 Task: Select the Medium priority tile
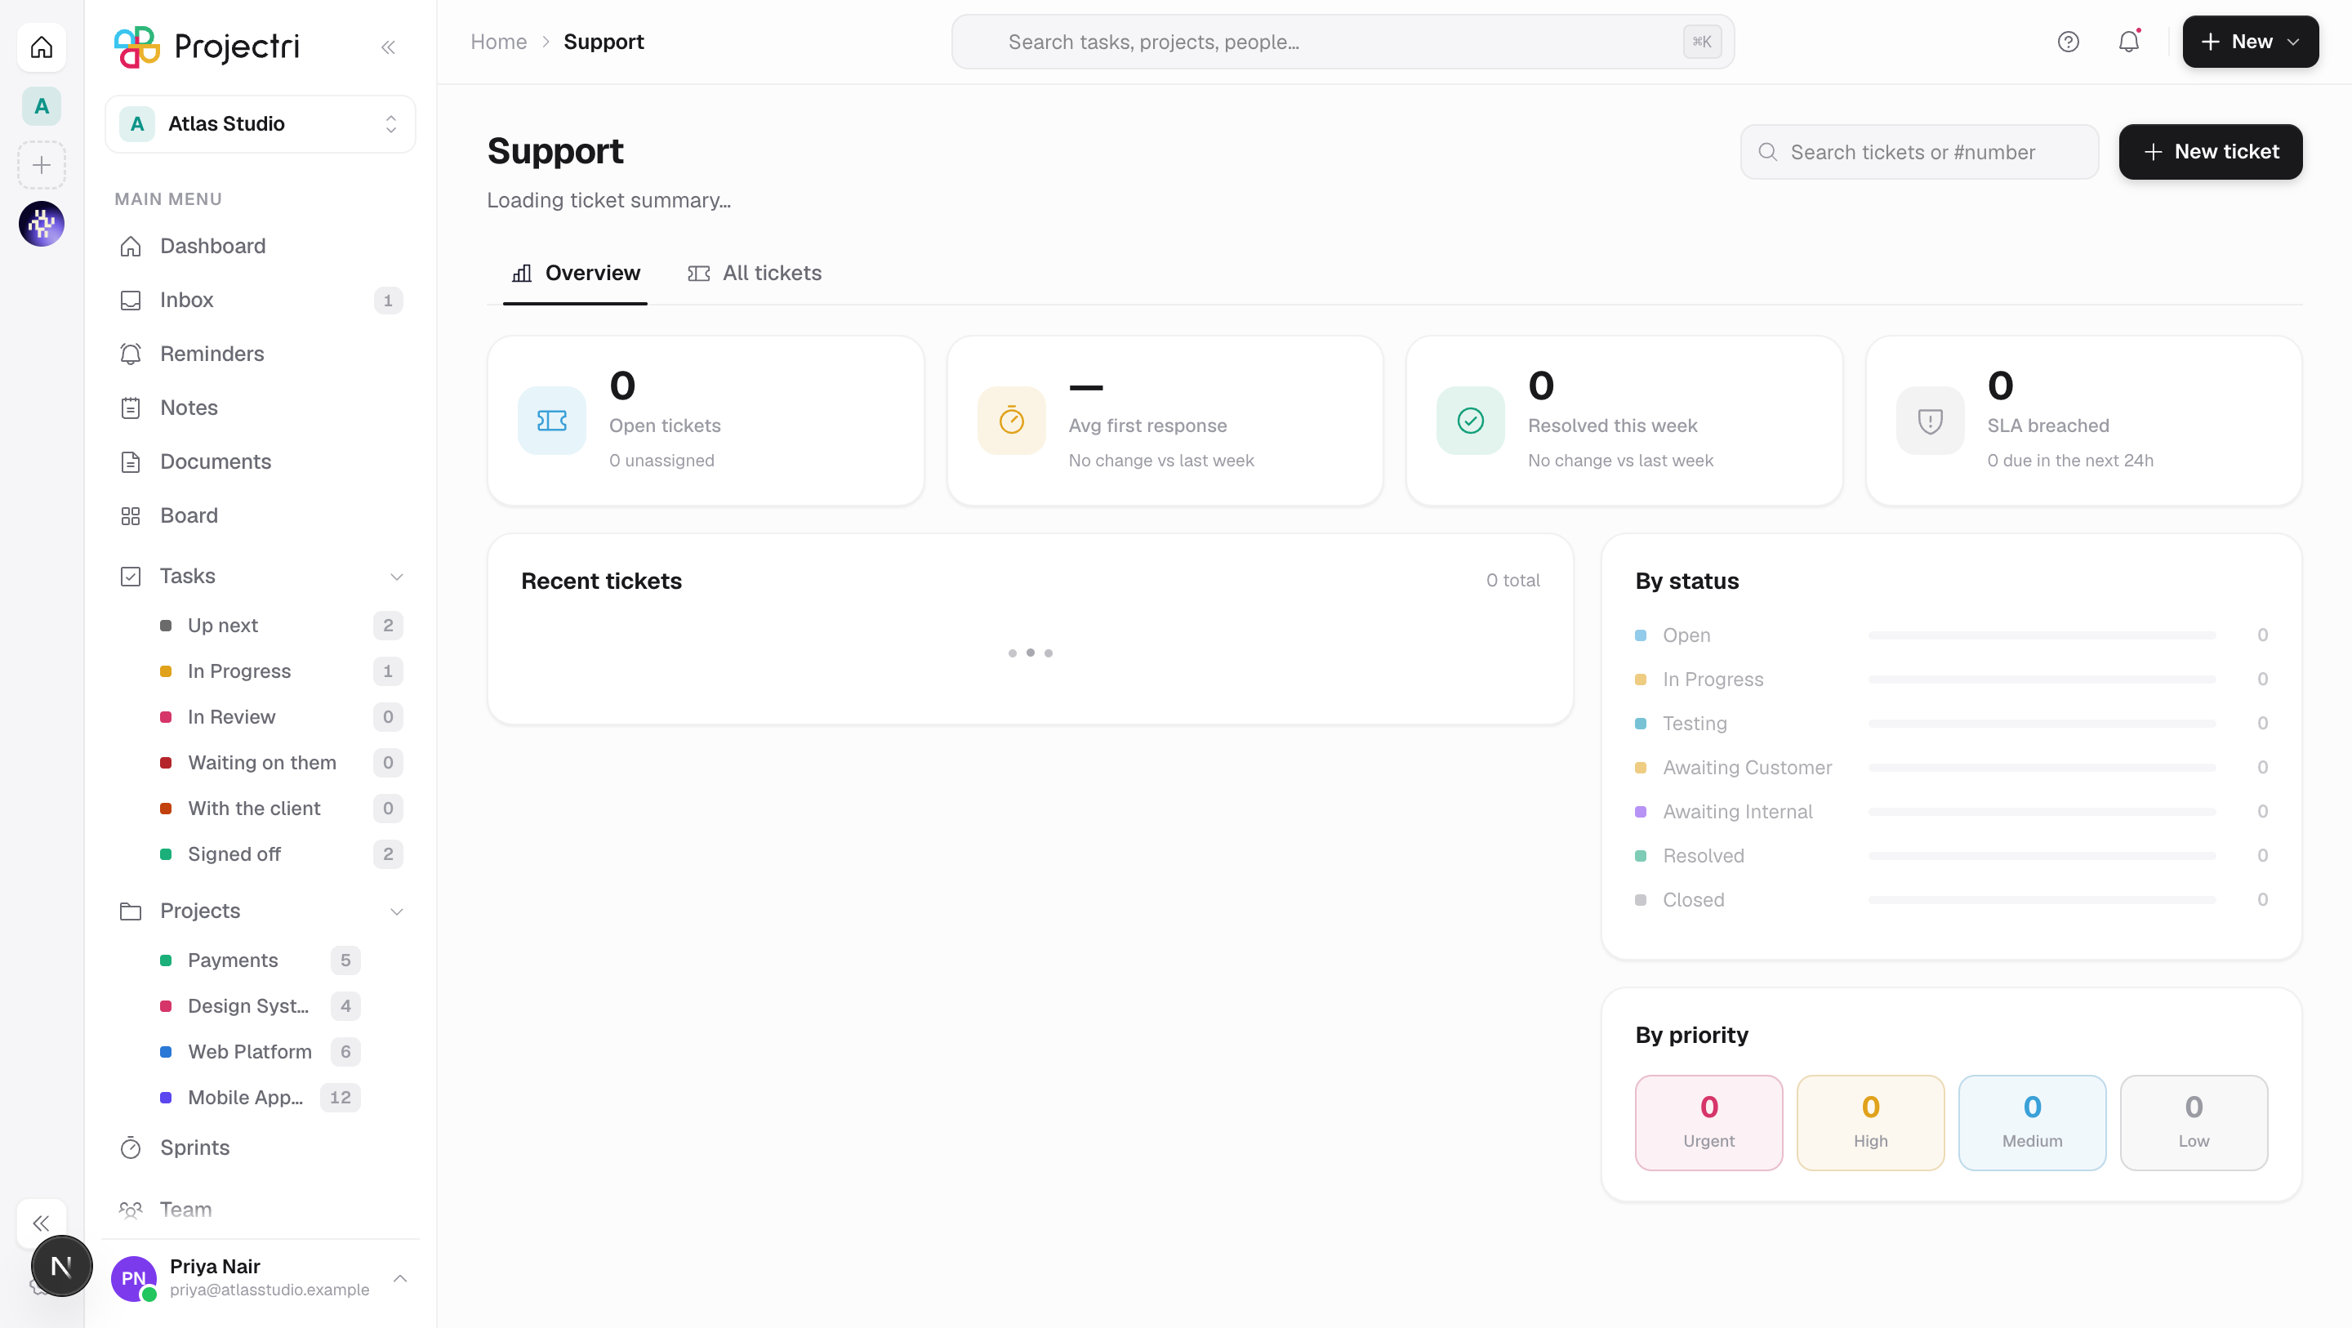coord(2032,1122)
